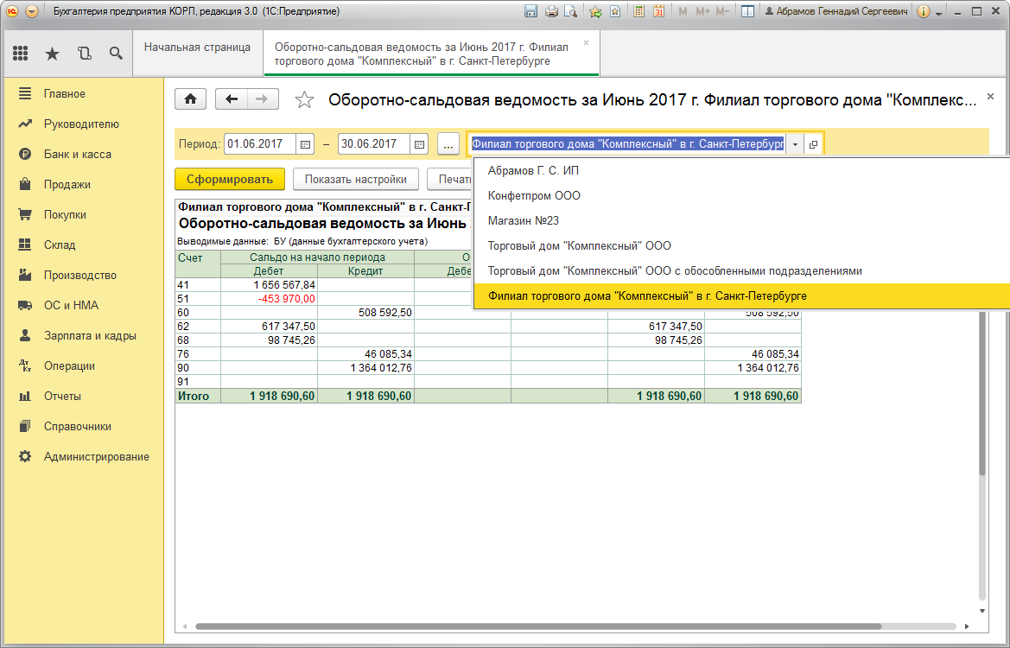Image resolution: width=1010 pixels, height=648 pixels.
Task: Open the Склад section
Action: click(60, 245)
